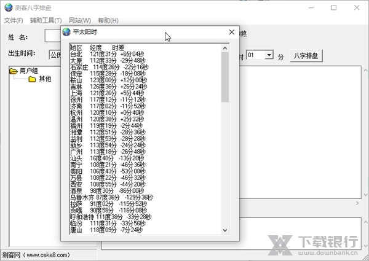This screenshot has width=369, height=261.
Task: Maximize the 测客八字排盘 window
Action: 334,7
